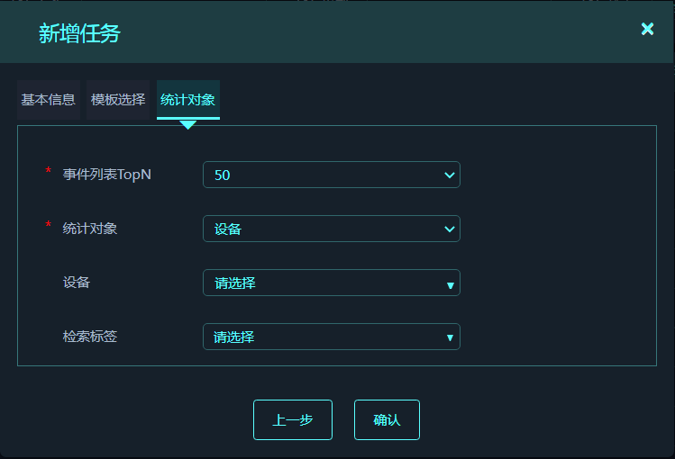Open the 模板选择 tab
Image resolution: width=675 pixels, height=459 pixels.
click(x=118, y=100)
